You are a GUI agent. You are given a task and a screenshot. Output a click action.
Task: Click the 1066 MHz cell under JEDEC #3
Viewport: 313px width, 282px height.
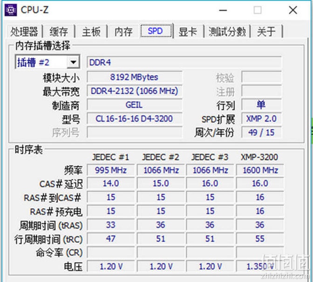pos(210,170)
